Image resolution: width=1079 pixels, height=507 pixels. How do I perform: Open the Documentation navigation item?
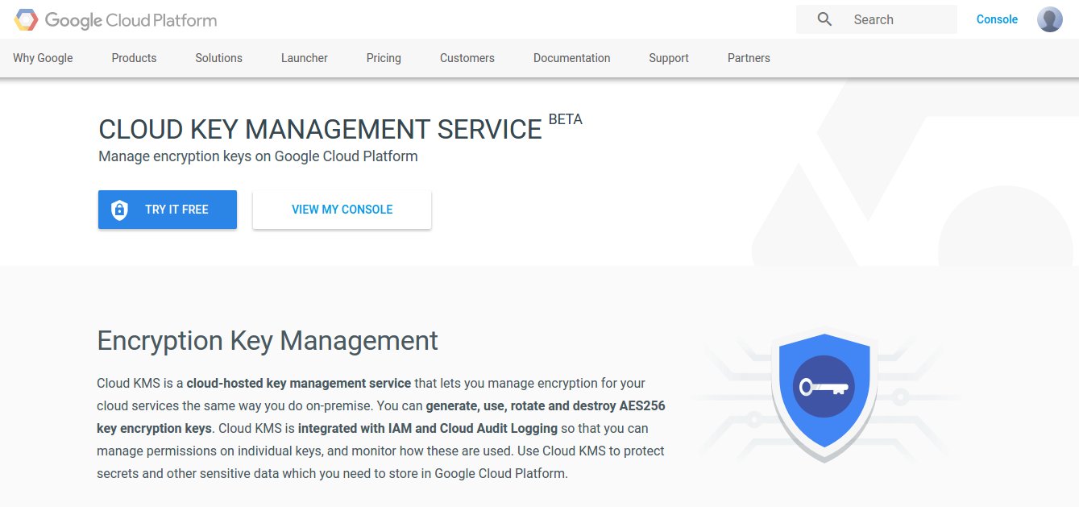(x=571, y=58)
